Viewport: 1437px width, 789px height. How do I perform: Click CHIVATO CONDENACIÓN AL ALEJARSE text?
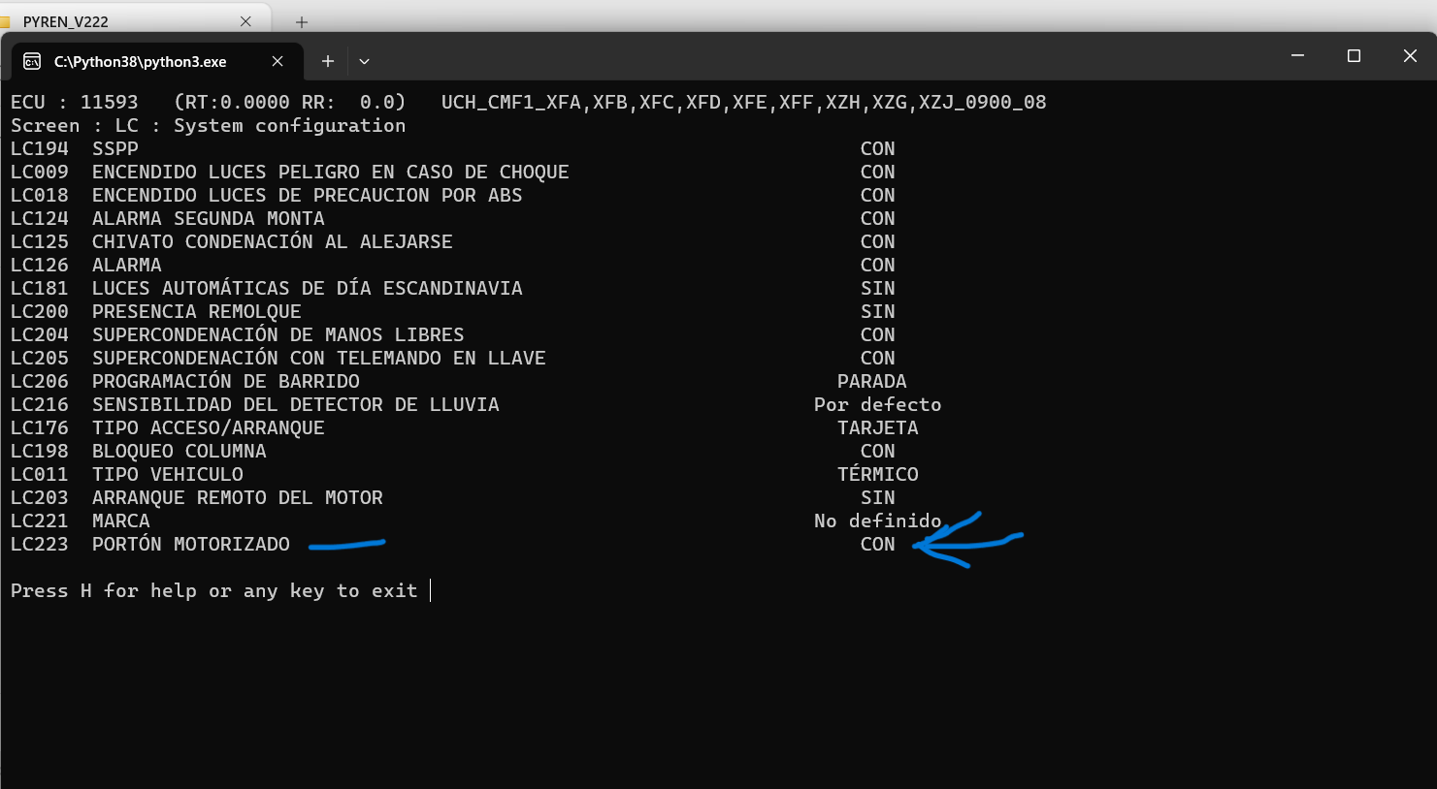pos(273,241)
